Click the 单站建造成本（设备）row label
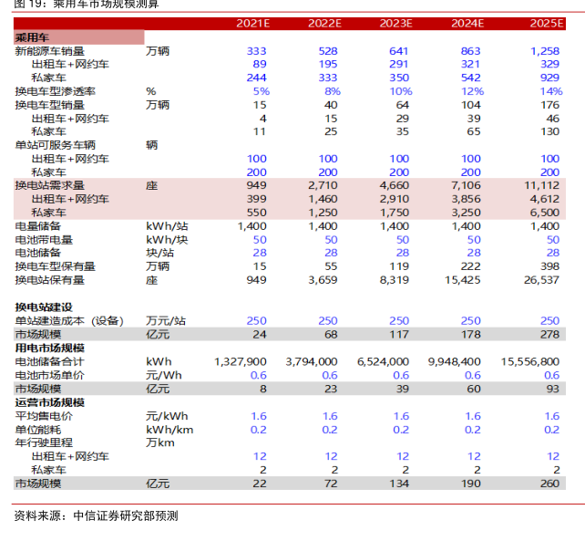Screen dimensions: 585x541 [69, 321]
